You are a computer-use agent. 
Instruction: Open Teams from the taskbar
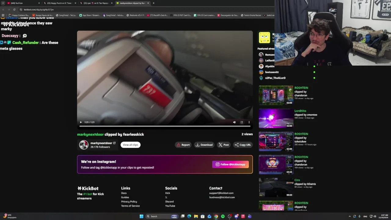click(x=250, y=216)
